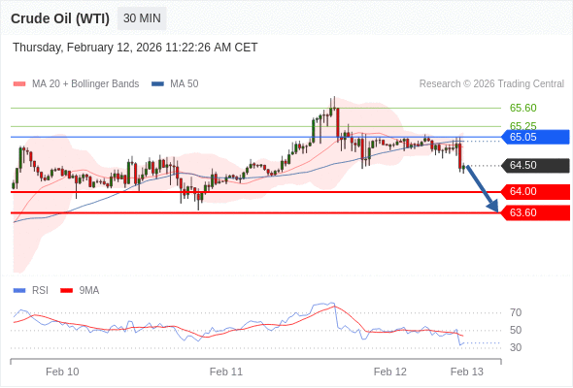Click the 30 MIN timeframe badge
Image resolution: width=573 pixels, height=388 pixels.
[x=142, y=18]
